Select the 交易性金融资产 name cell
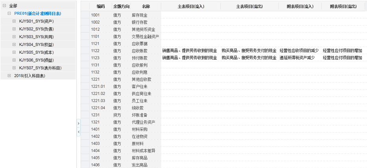This screenshot has height=168, width=367. tap(146, 37)
